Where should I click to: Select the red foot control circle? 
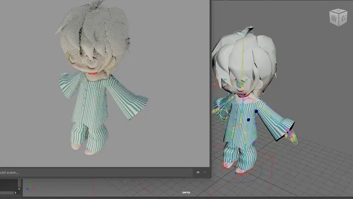coord(228,165)
